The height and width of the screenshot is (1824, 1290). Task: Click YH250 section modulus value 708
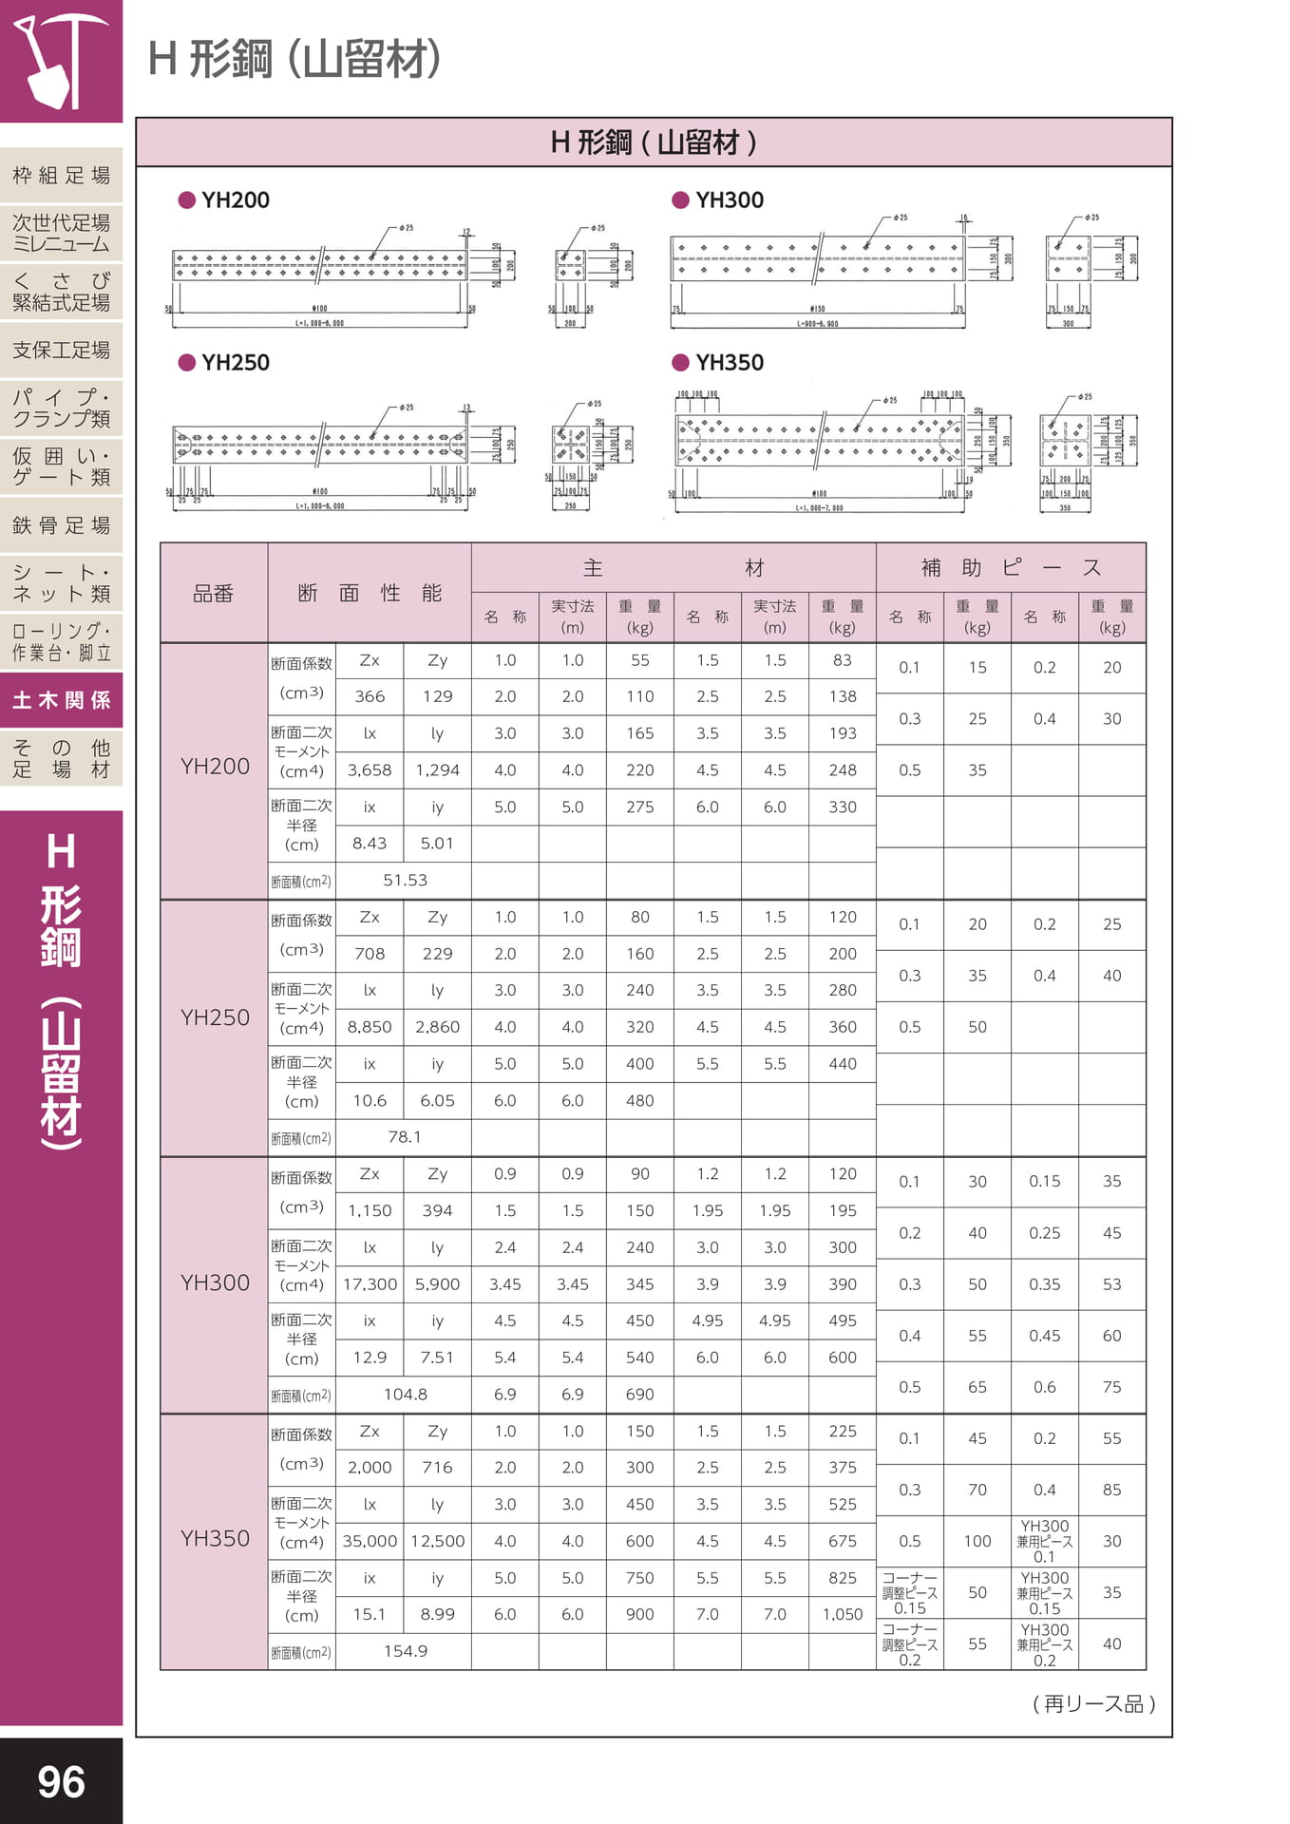click(370, 954)
